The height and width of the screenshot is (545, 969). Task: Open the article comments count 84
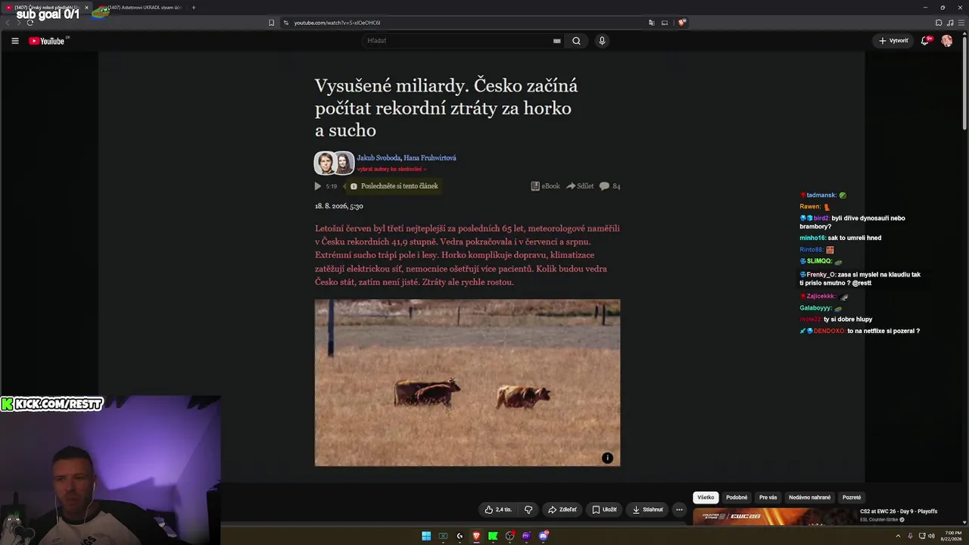click(x=610, y=186)
